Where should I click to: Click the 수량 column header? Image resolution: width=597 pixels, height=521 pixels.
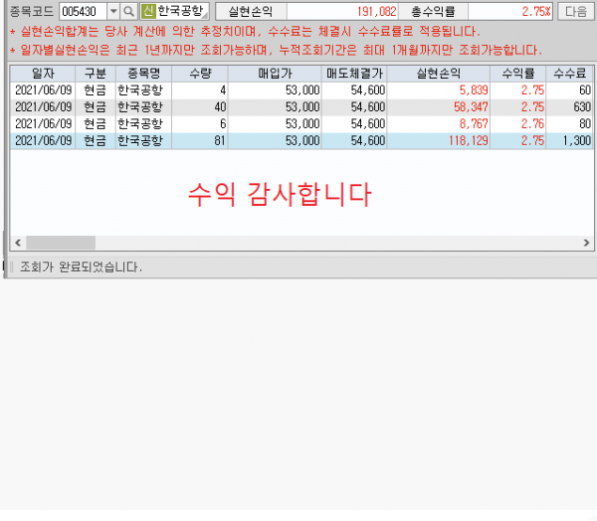tap(200, 73)
